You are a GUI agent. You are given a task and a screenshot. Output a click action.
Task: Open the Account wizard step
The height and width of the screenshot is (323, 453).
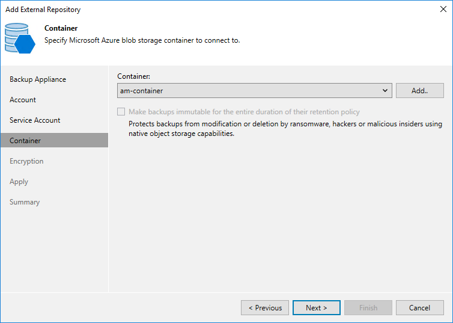click(23, 100)
